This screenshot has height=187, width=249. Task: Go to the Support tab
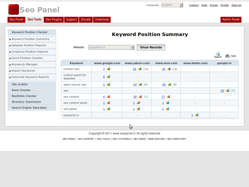[71, 19]
